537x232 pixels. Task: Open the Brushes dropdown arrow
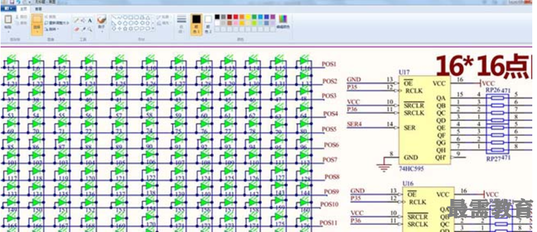pyautogui.click(x=102, y=31)
